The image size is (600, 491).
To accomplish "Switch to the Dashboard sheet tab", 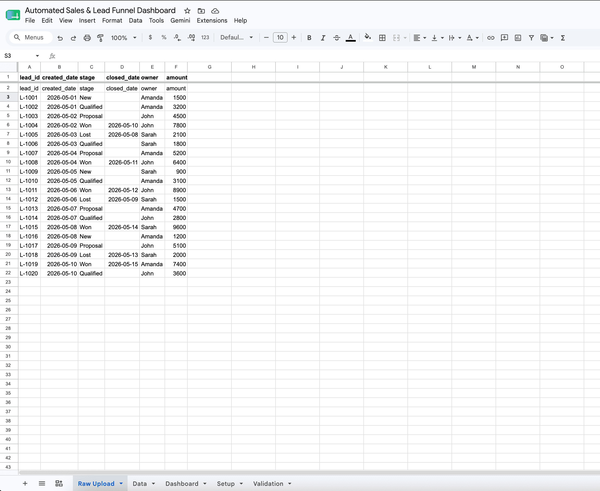I will [x=182, y=484].
